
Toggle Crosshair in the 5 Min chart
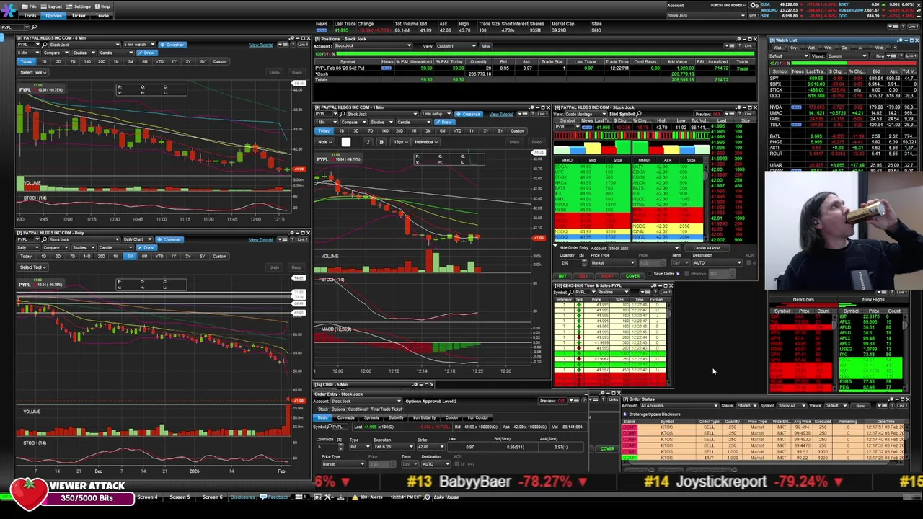pyautogui.click(x=172, y=45)
